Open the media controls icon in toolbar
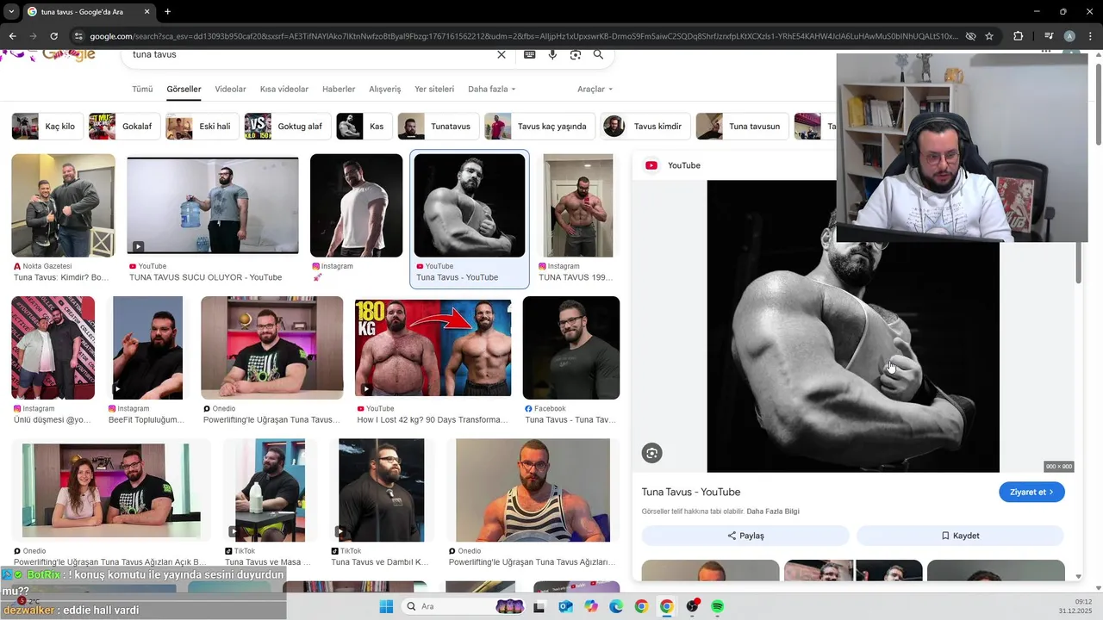Screen dimensions: 1103x620 (1049, 36)
